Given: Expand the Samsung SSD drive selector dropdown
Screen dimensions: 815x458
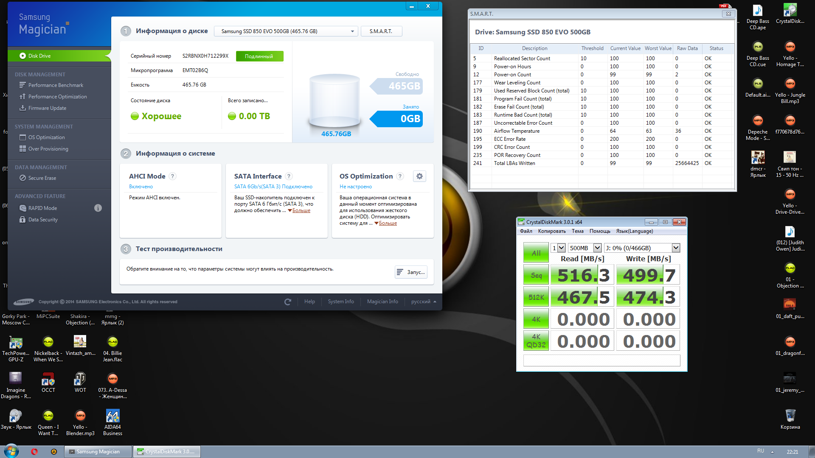Looking at the screenshot, I should [x=352, y=31].
